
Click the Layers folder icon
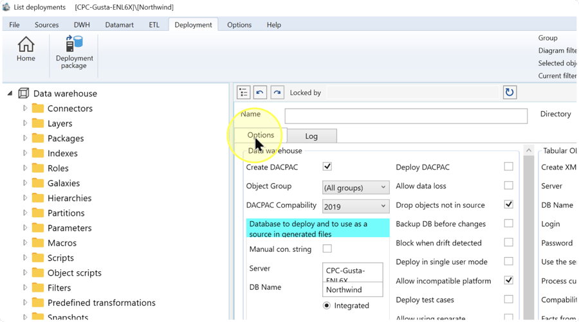(x=38, y=123)
